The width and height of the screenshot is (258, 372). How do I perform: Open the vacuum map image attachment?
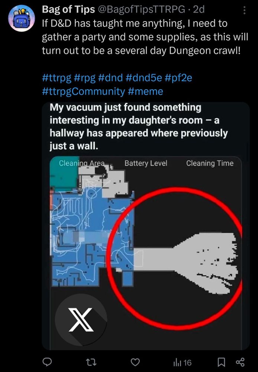[146, 226]
